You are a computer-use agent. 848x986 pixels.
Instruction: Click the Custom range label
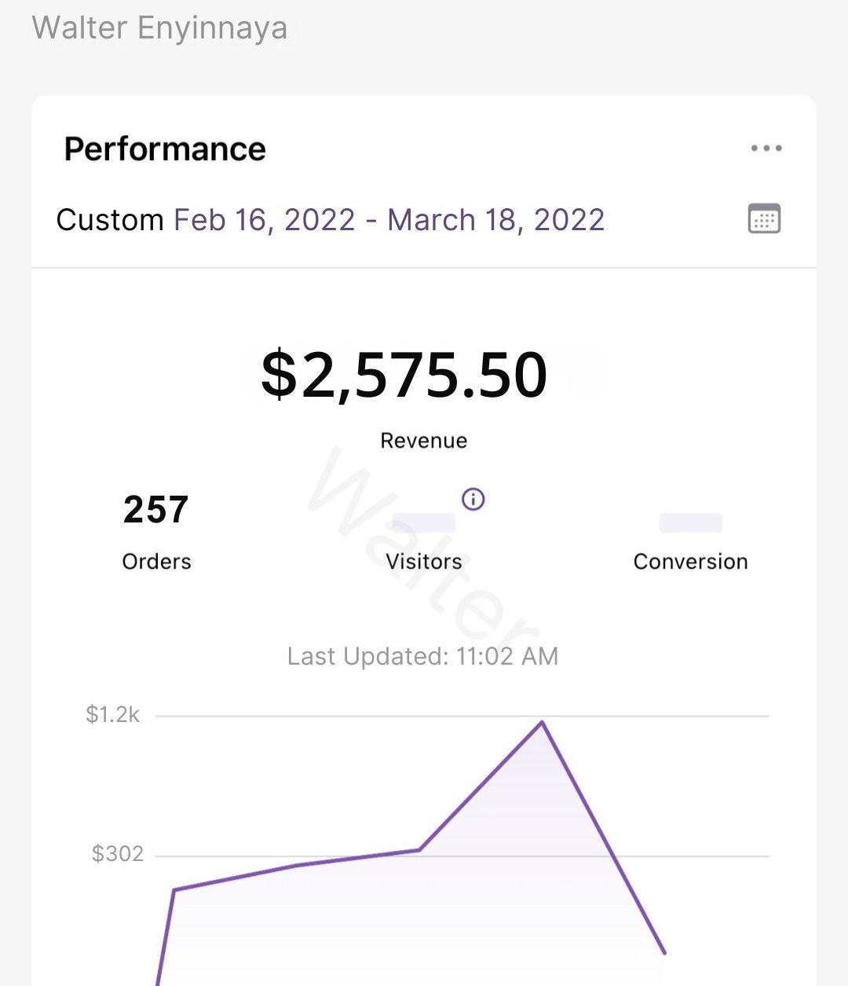pos(110,220)
